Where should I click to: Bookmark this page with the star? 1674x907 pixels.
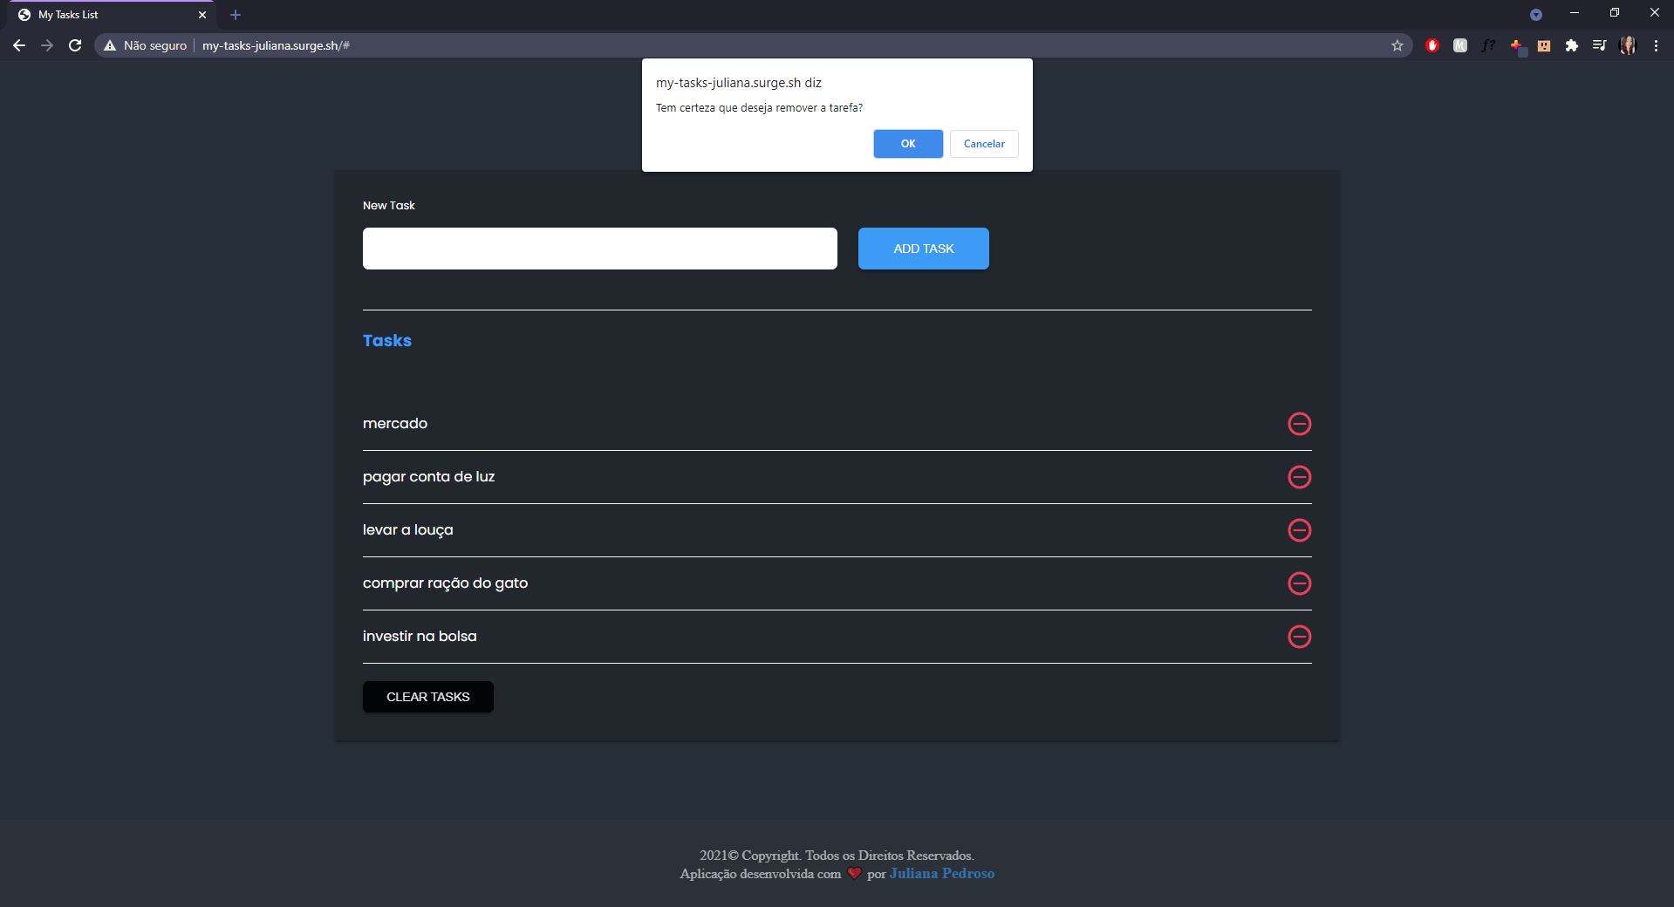[x=1397, y=45]
